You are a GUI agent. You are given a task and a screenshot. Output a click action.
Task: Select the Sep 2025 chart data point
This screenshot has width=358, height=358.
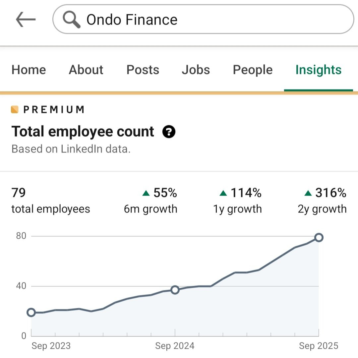click(319, 237)
